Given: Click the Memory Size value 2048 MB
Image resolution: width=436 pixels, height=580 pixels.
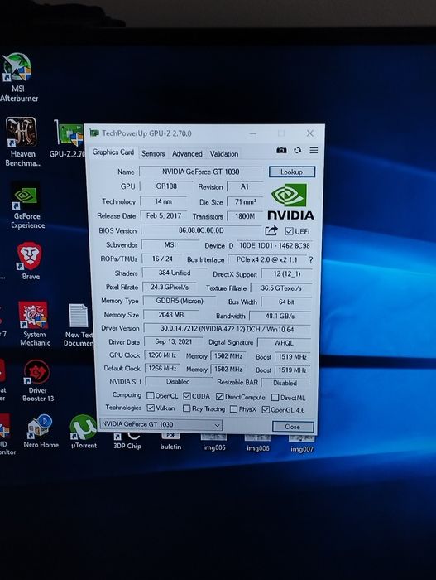Looking at the screenshot, I should tap(171, 315).
